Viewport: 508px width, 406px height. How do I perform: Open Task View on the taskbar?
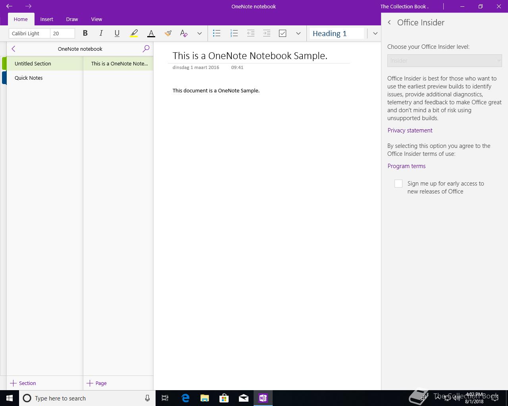[x=165, y=398]
